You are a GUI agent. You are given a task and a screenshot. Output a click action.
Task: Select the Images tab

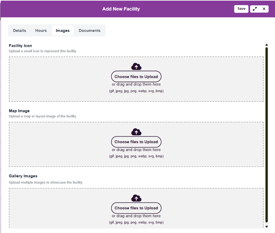[x=63, y=31]
